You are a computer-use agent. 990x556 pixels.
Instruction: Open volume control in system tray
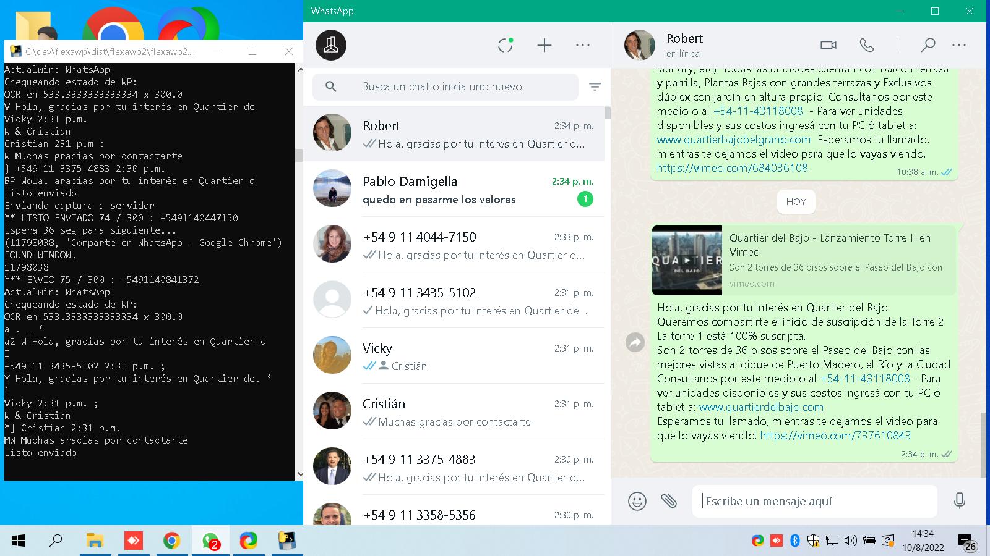(851, 541)
